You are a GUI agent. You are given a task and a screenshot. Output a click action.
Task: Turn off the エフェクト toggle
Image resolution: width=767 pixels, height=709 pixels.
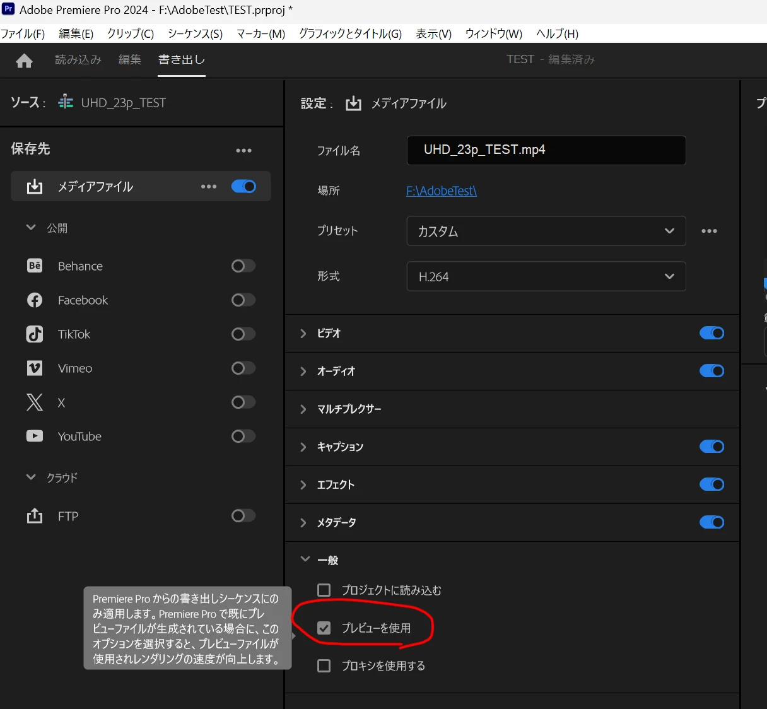[711, 484]
